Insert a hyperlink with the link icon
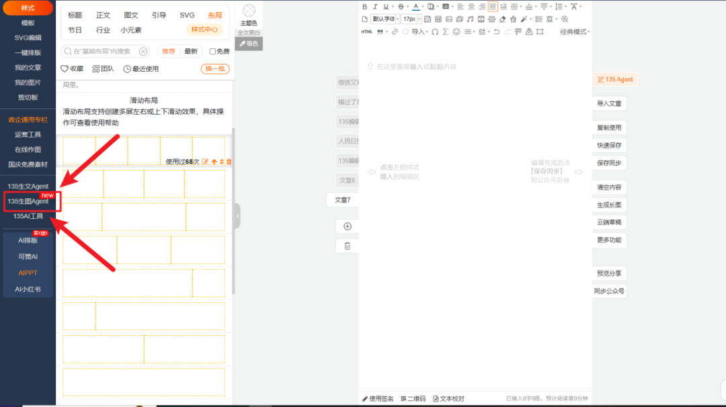726x407 pixels. click(x=395, y=32)
